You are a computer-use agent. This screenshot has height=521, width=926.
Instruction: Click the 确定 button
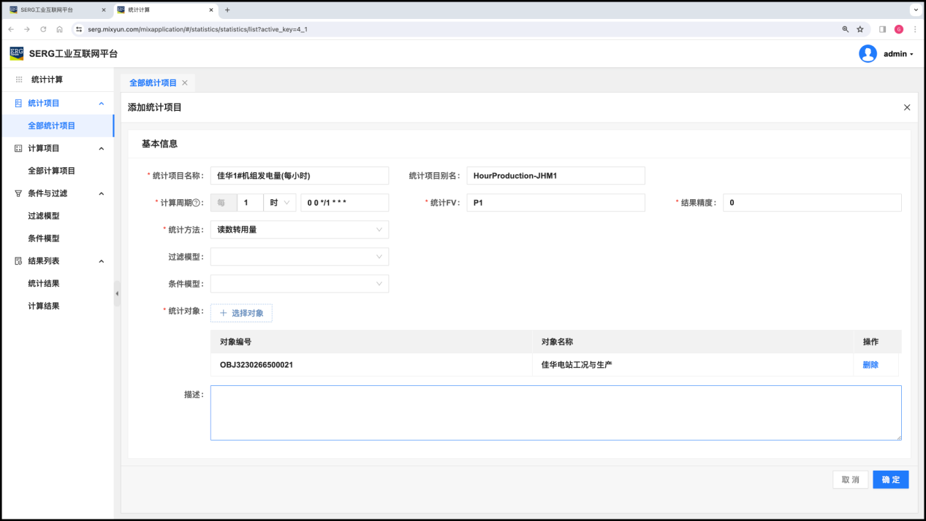[x=890, y=479]
